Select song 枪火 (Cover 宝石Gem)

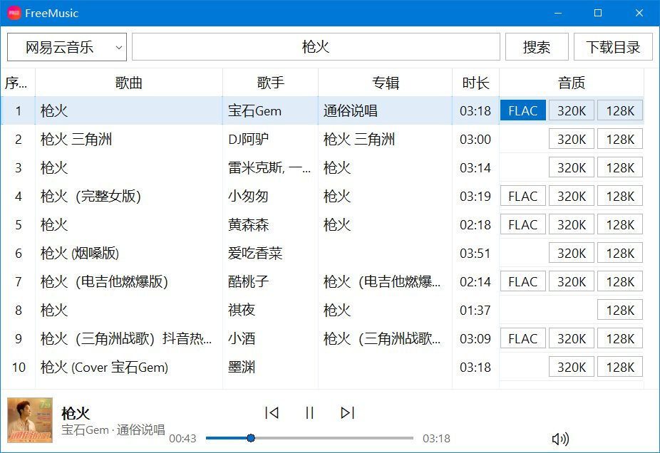[x=104, y=368]
